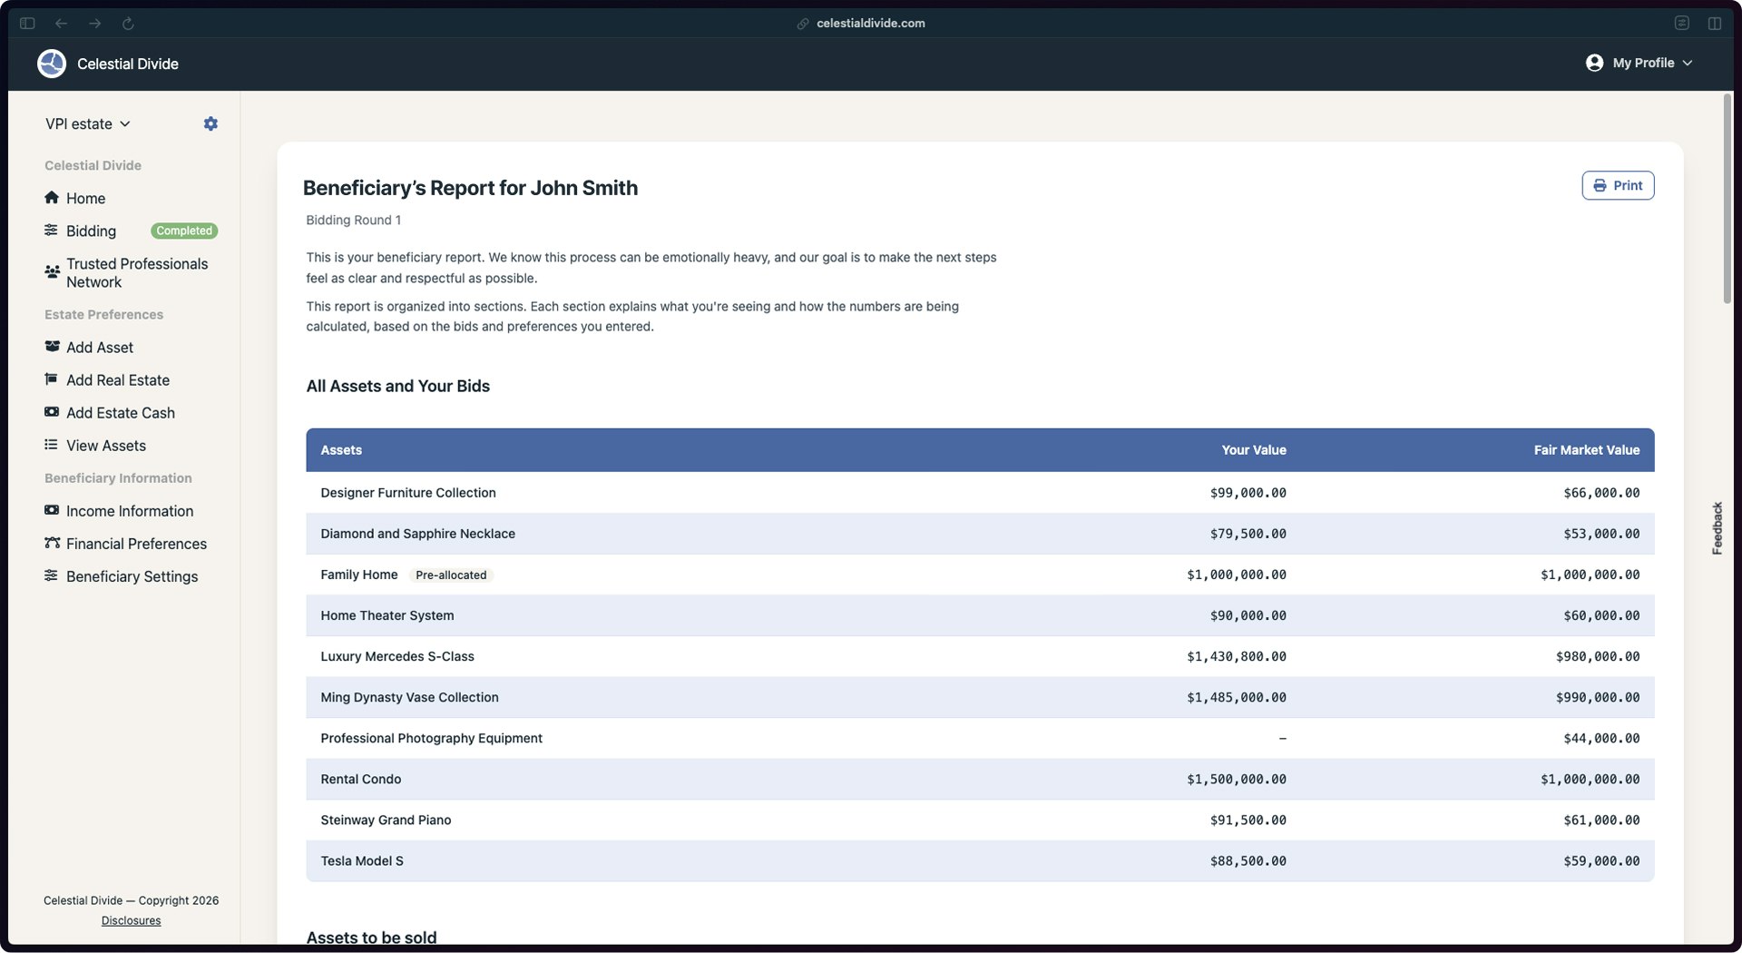Viewport: 1742px width, 953px height.
Task: Click the page vertical scrollbar
Action: tap(1727, 199)
